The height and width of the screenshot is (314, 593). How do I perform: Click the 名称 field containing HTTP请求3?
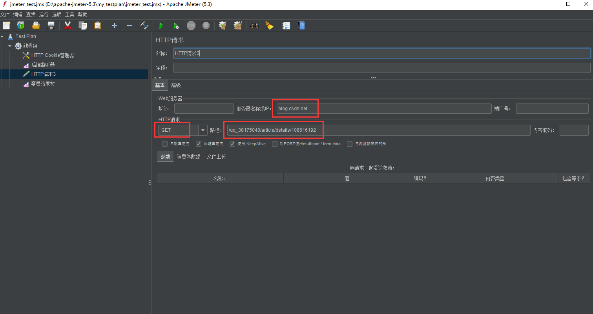[x=382, y=53]
